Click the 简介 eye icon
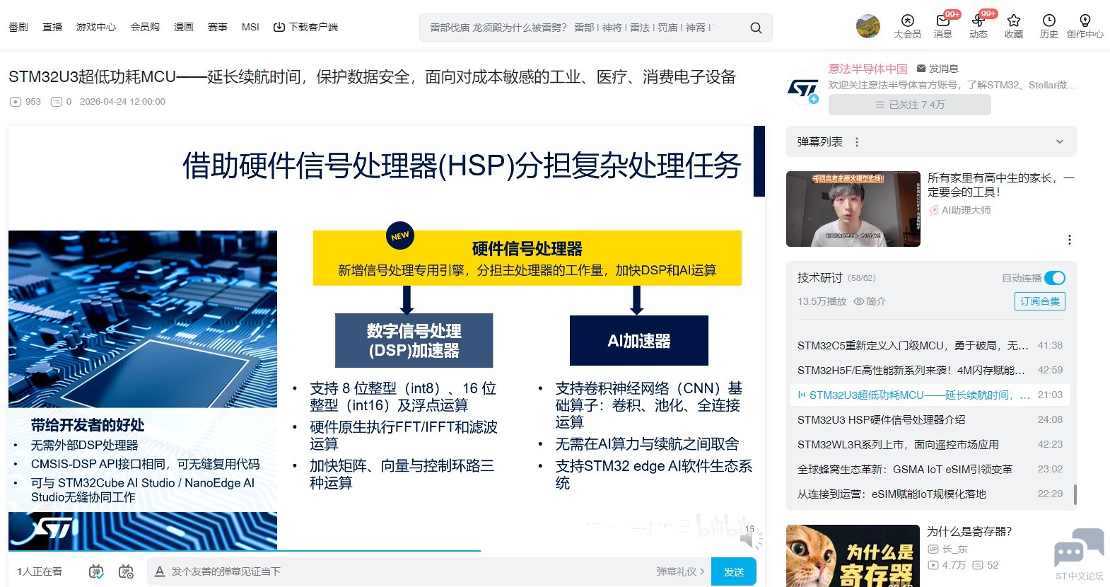Viewport: 1110px width, 587px height. (859, 301)
